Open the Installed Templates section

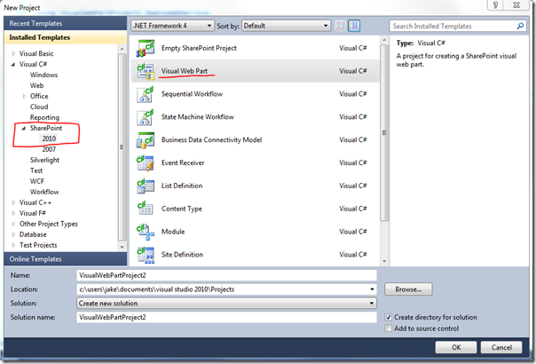66,37
